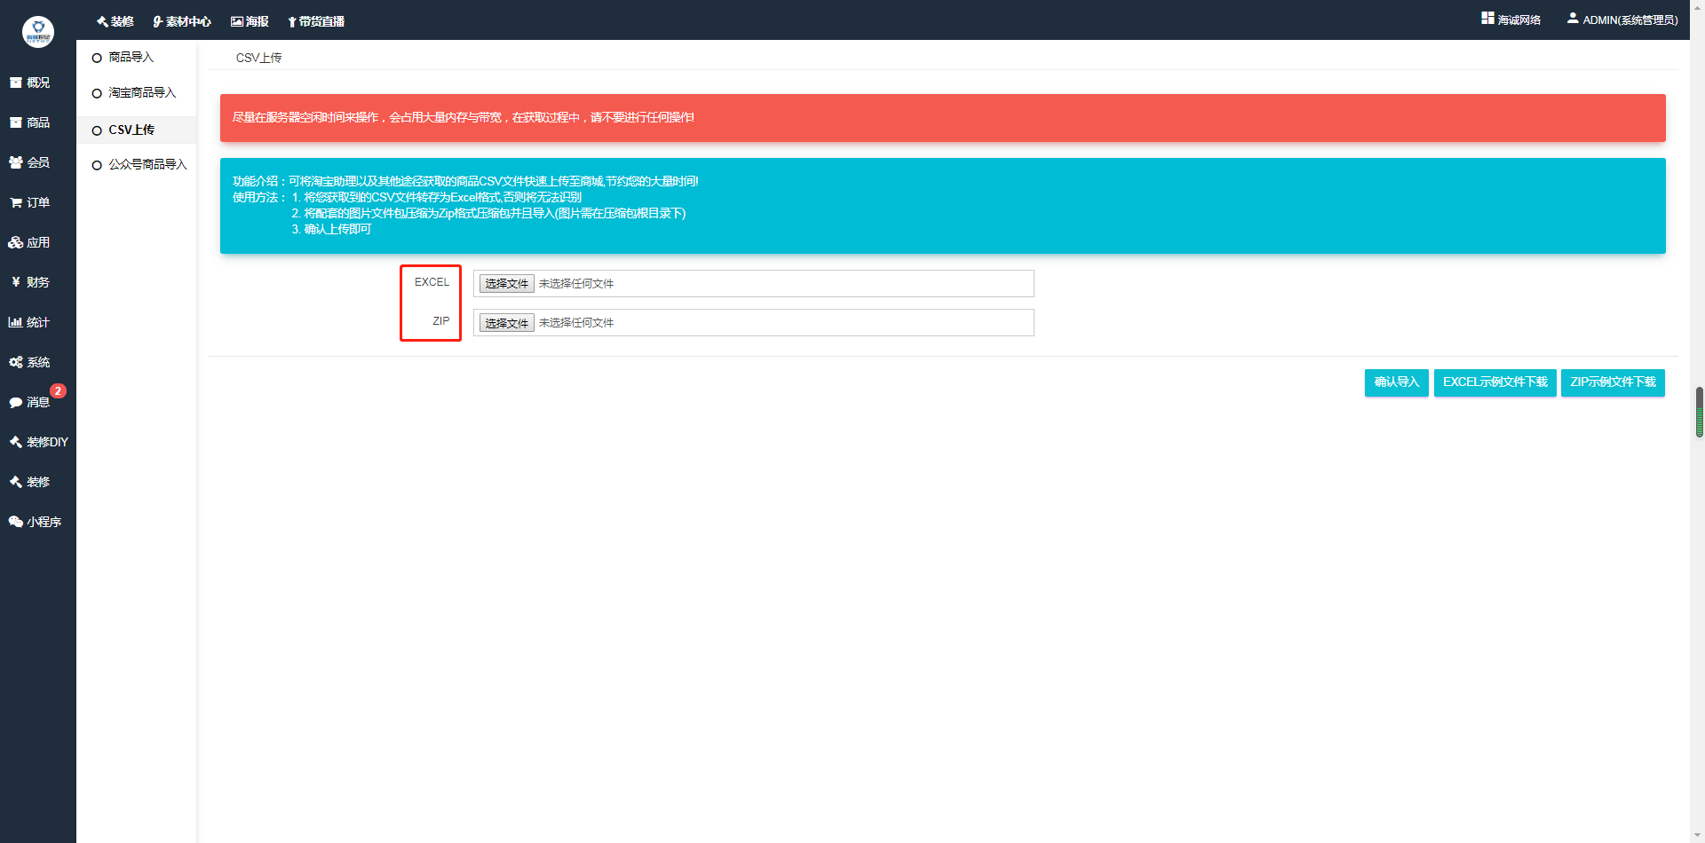Download the EXCEL示例文件下载 sample file
The image size is (1705, 843).
[1495, 382]
